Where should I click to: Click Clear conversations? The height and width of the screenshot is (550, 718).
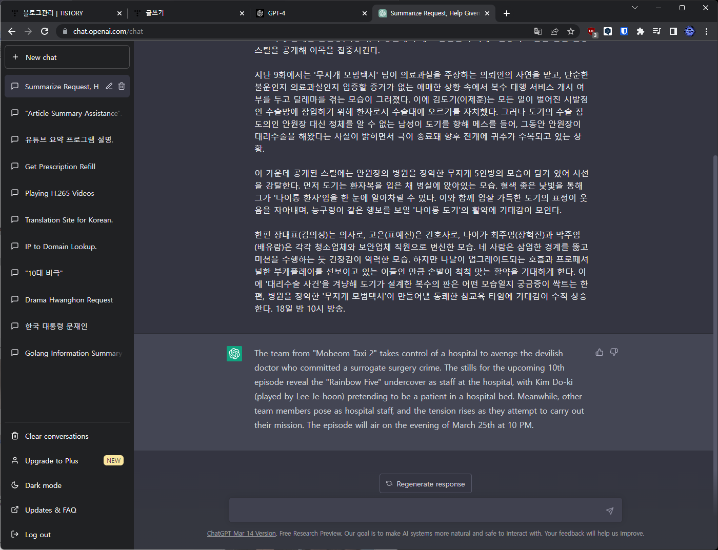pos(67,436)
